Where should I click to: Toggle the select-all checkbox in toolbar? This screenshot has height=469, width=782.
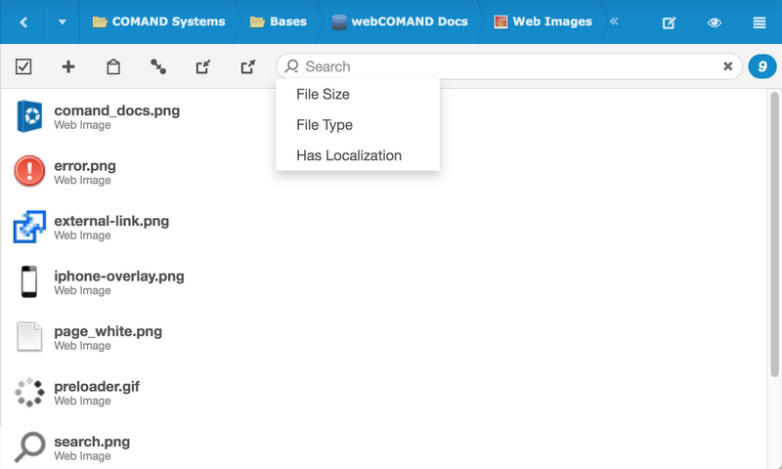[x=23, y=66]
